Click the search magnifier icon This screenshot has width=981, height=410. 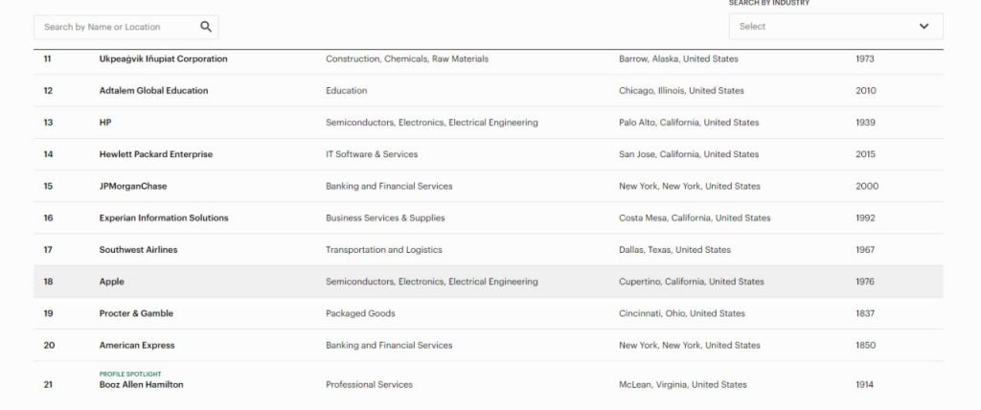(206, 27)
